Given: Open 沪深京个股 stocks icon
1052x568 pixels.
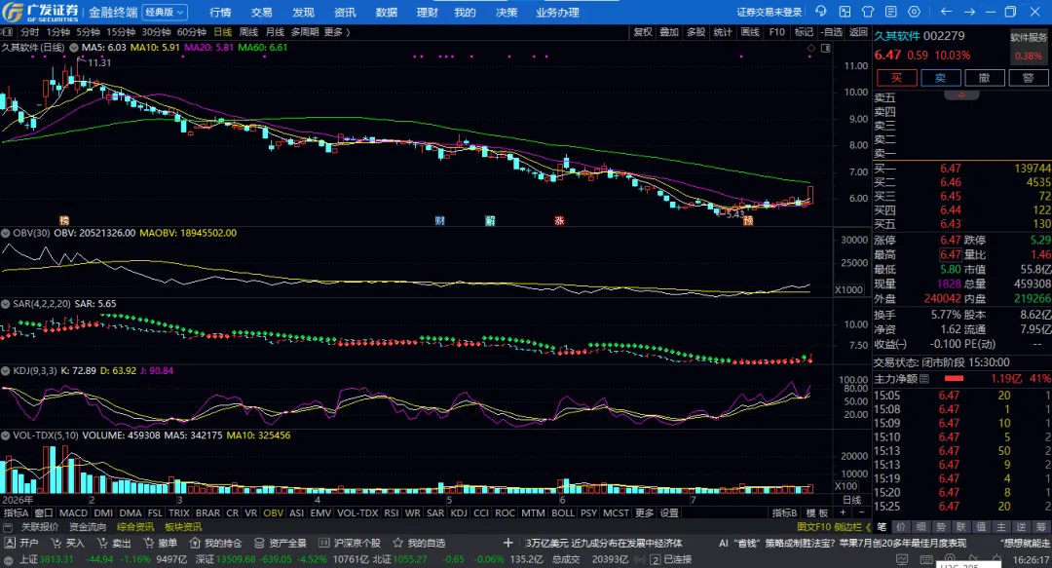Looking at the screenshot, I should (324, 543).
